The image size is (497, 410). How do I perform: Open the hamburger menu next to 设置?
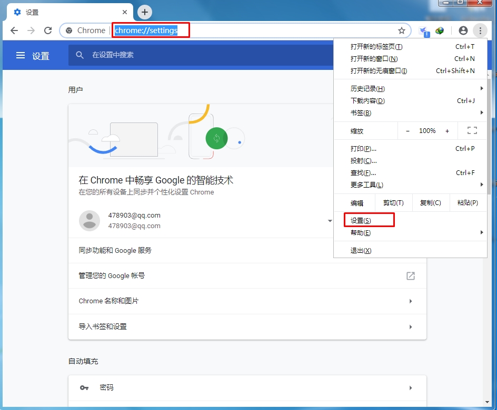pyautogui.click(x=21, y=56)
